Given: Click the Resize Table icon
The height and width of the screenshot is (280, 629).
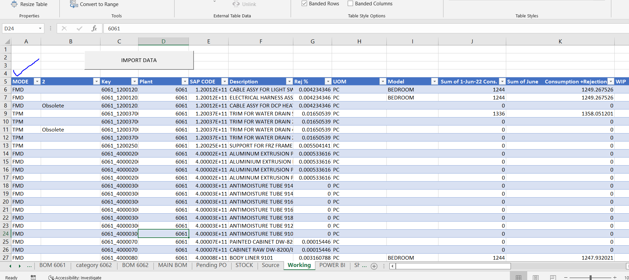Looking at the screenshot, I should 14,4.
